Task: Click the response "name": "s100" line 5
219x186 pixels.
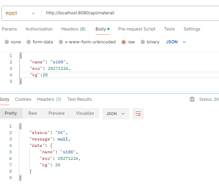Action: pyautogui.click(x=59, y=152)
